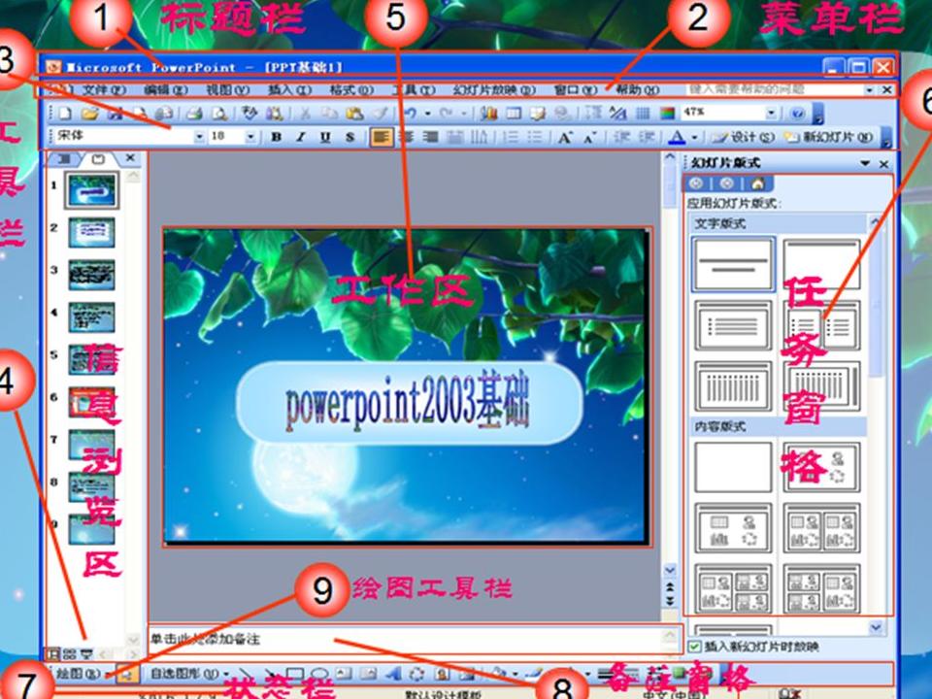Click the 设计 (Design) button
This screenshot has width=932, height=699.
pyautogui.click(x=744, y=137)
